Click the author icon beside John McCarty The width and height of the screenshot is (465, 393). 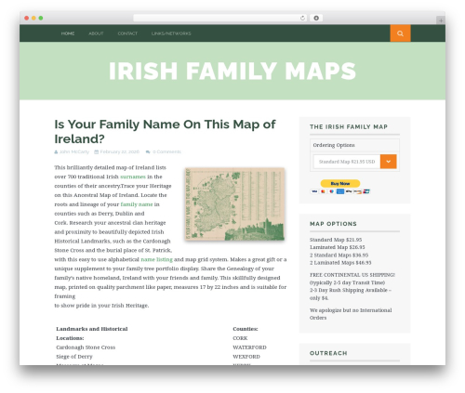pos(56,151)
